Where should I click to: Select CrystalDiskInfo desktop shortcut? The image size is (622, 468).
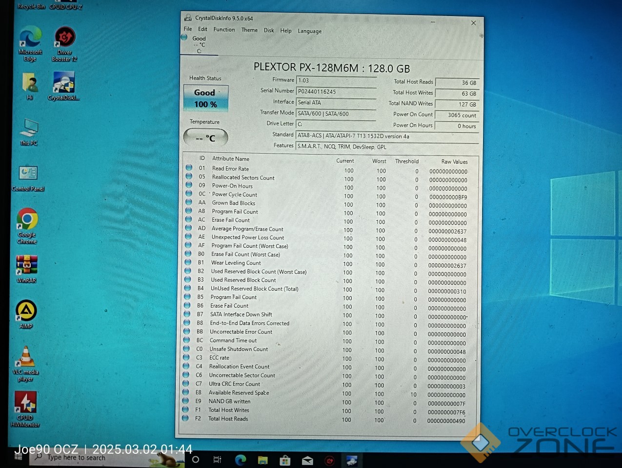click(64, 86)
